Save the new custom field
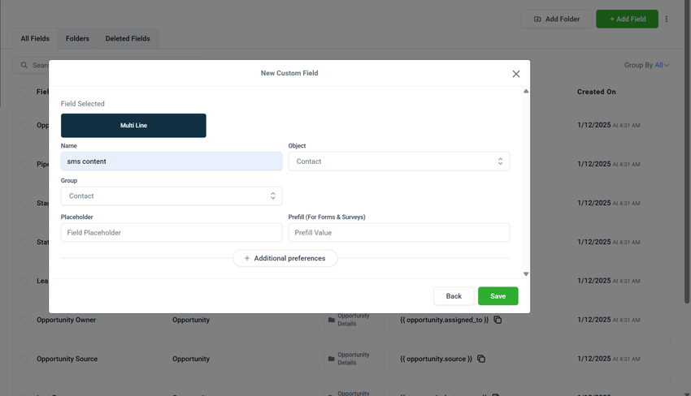 (498, 296)
